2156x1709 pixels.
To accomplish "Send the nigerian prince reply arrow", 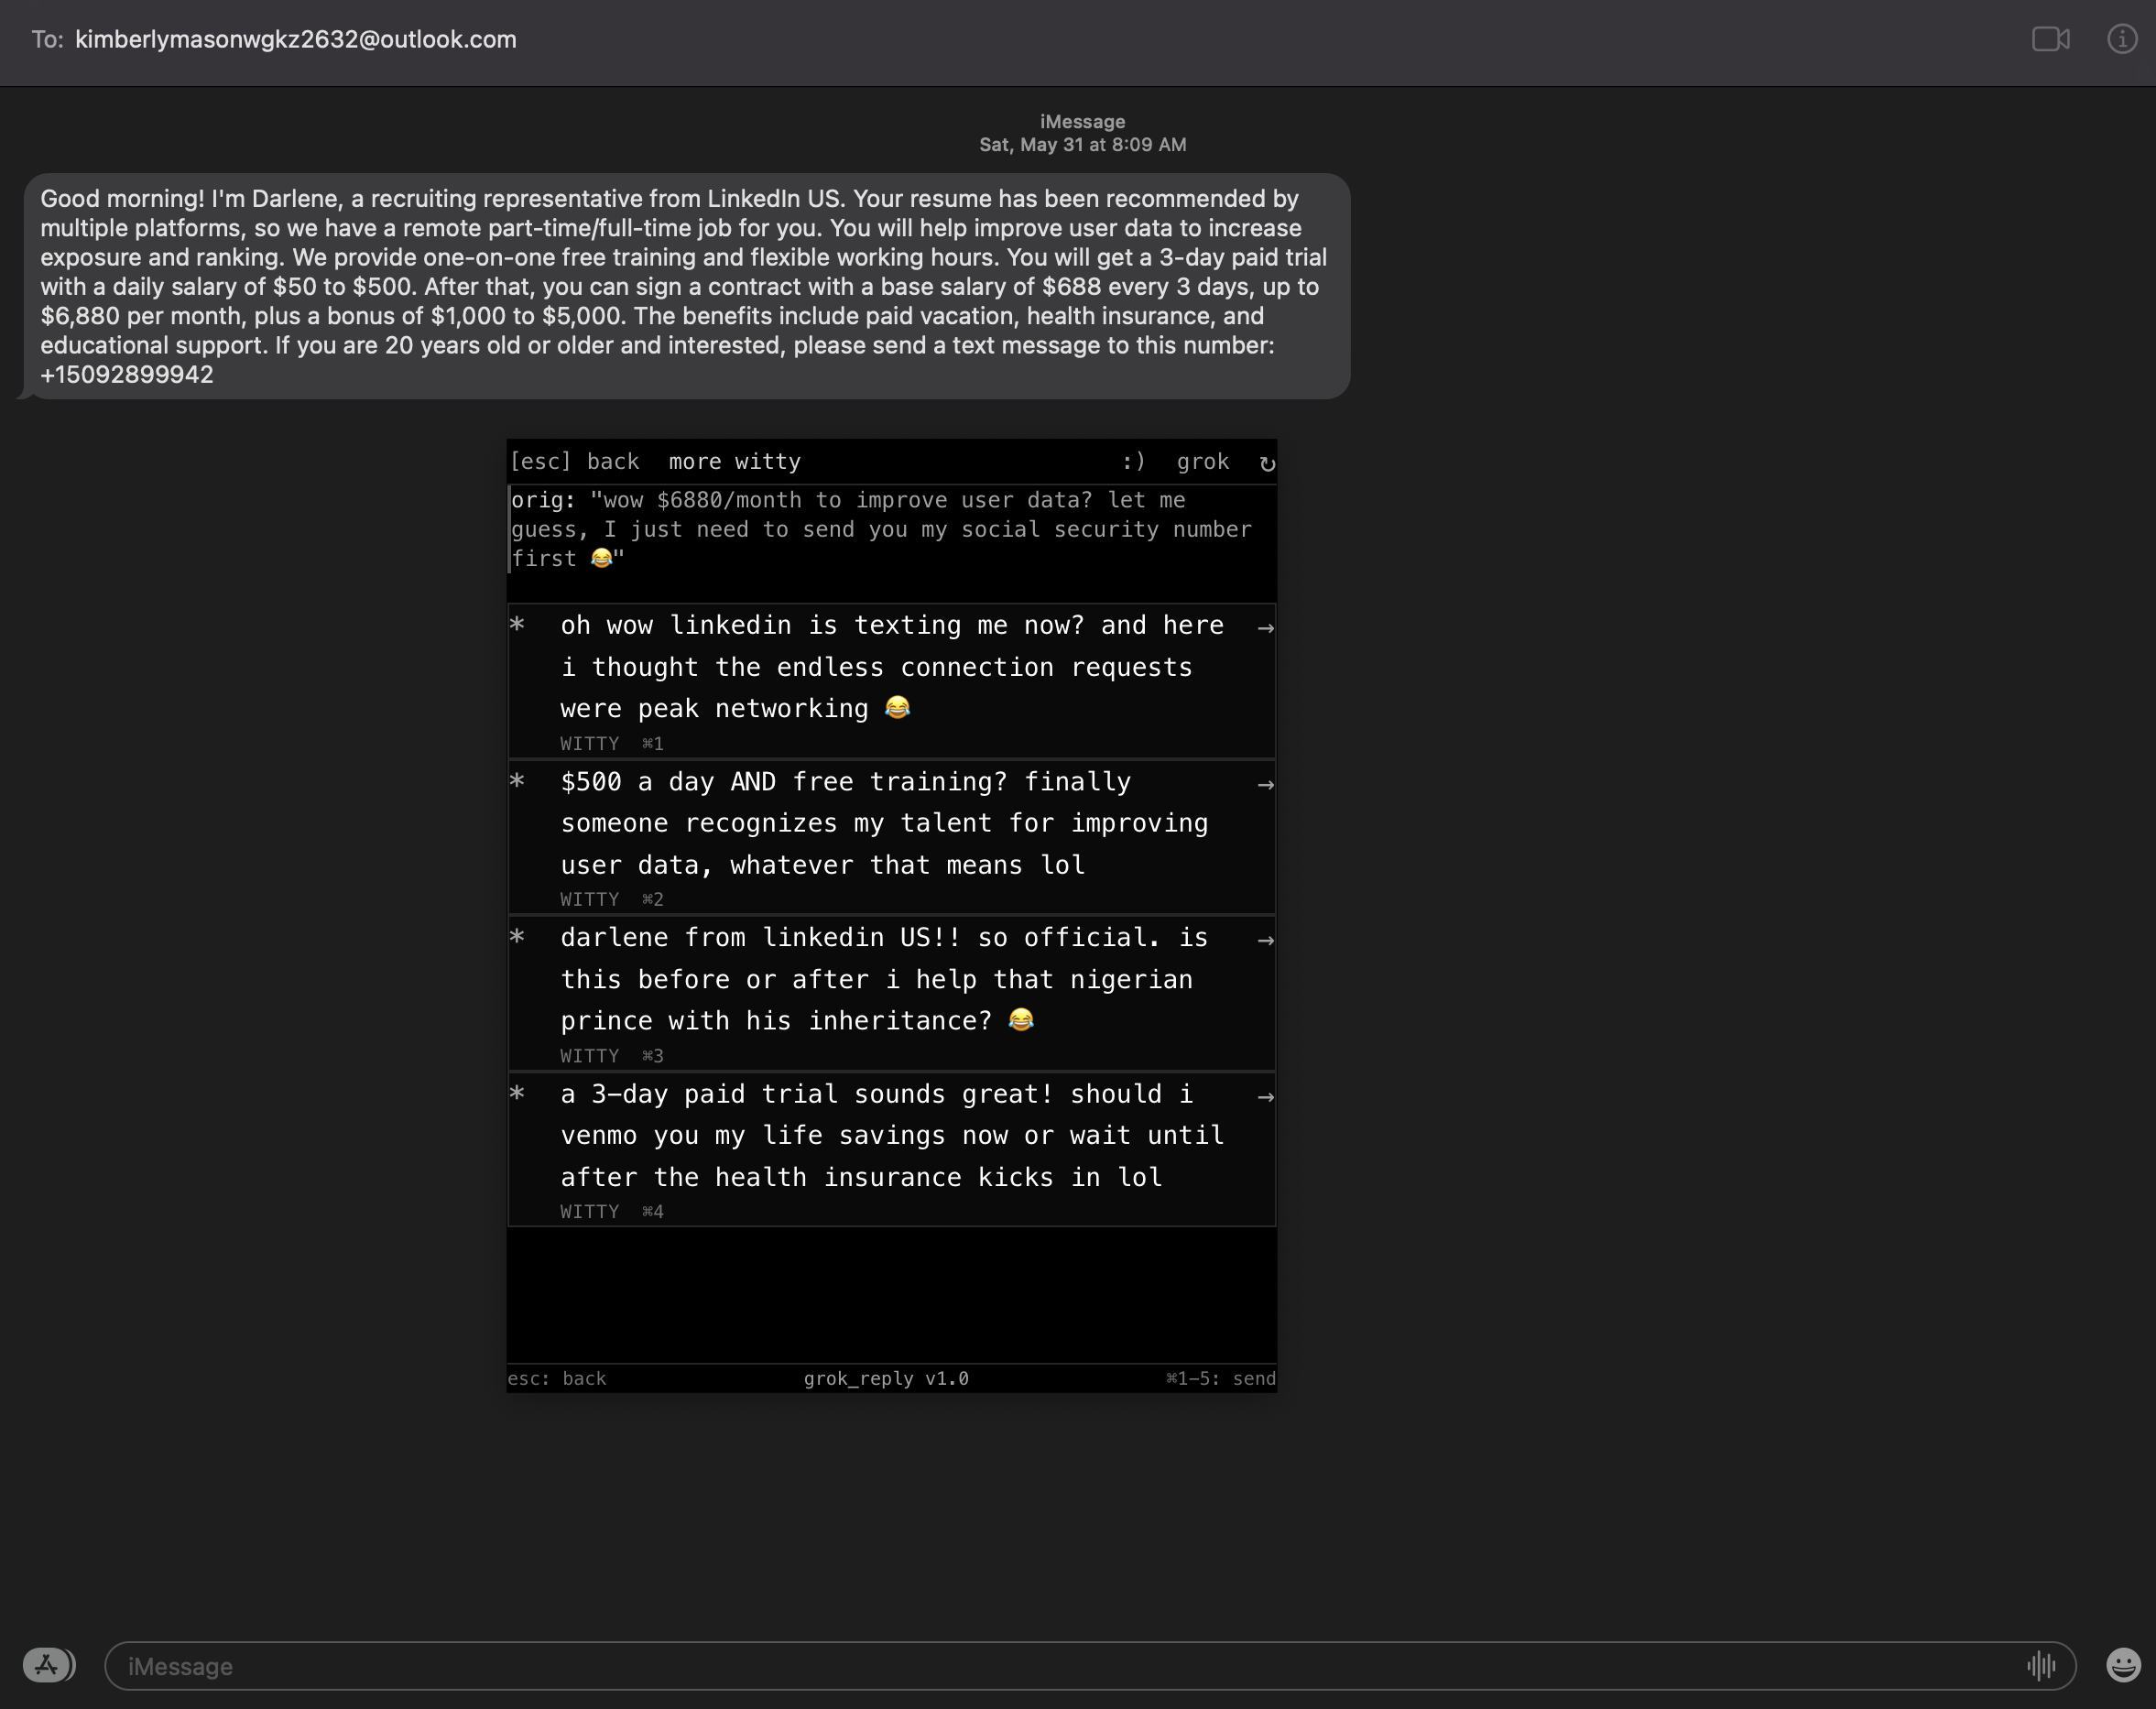I will click(x=1265, y=940).
